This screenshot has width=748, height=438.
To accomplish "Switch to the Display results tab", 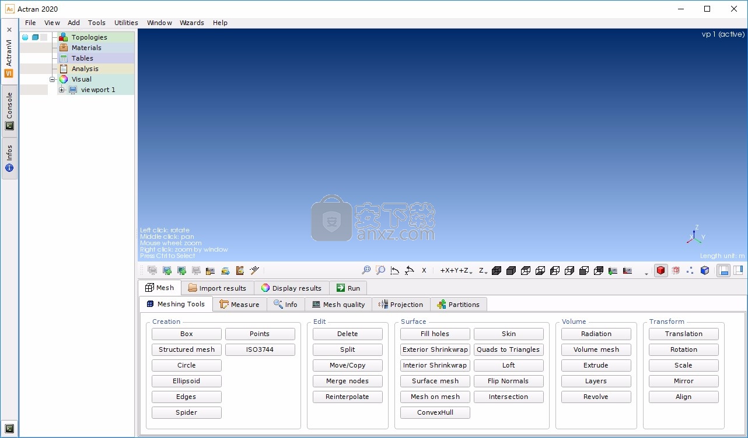I will pyautogui.click(x=291, y=288).
